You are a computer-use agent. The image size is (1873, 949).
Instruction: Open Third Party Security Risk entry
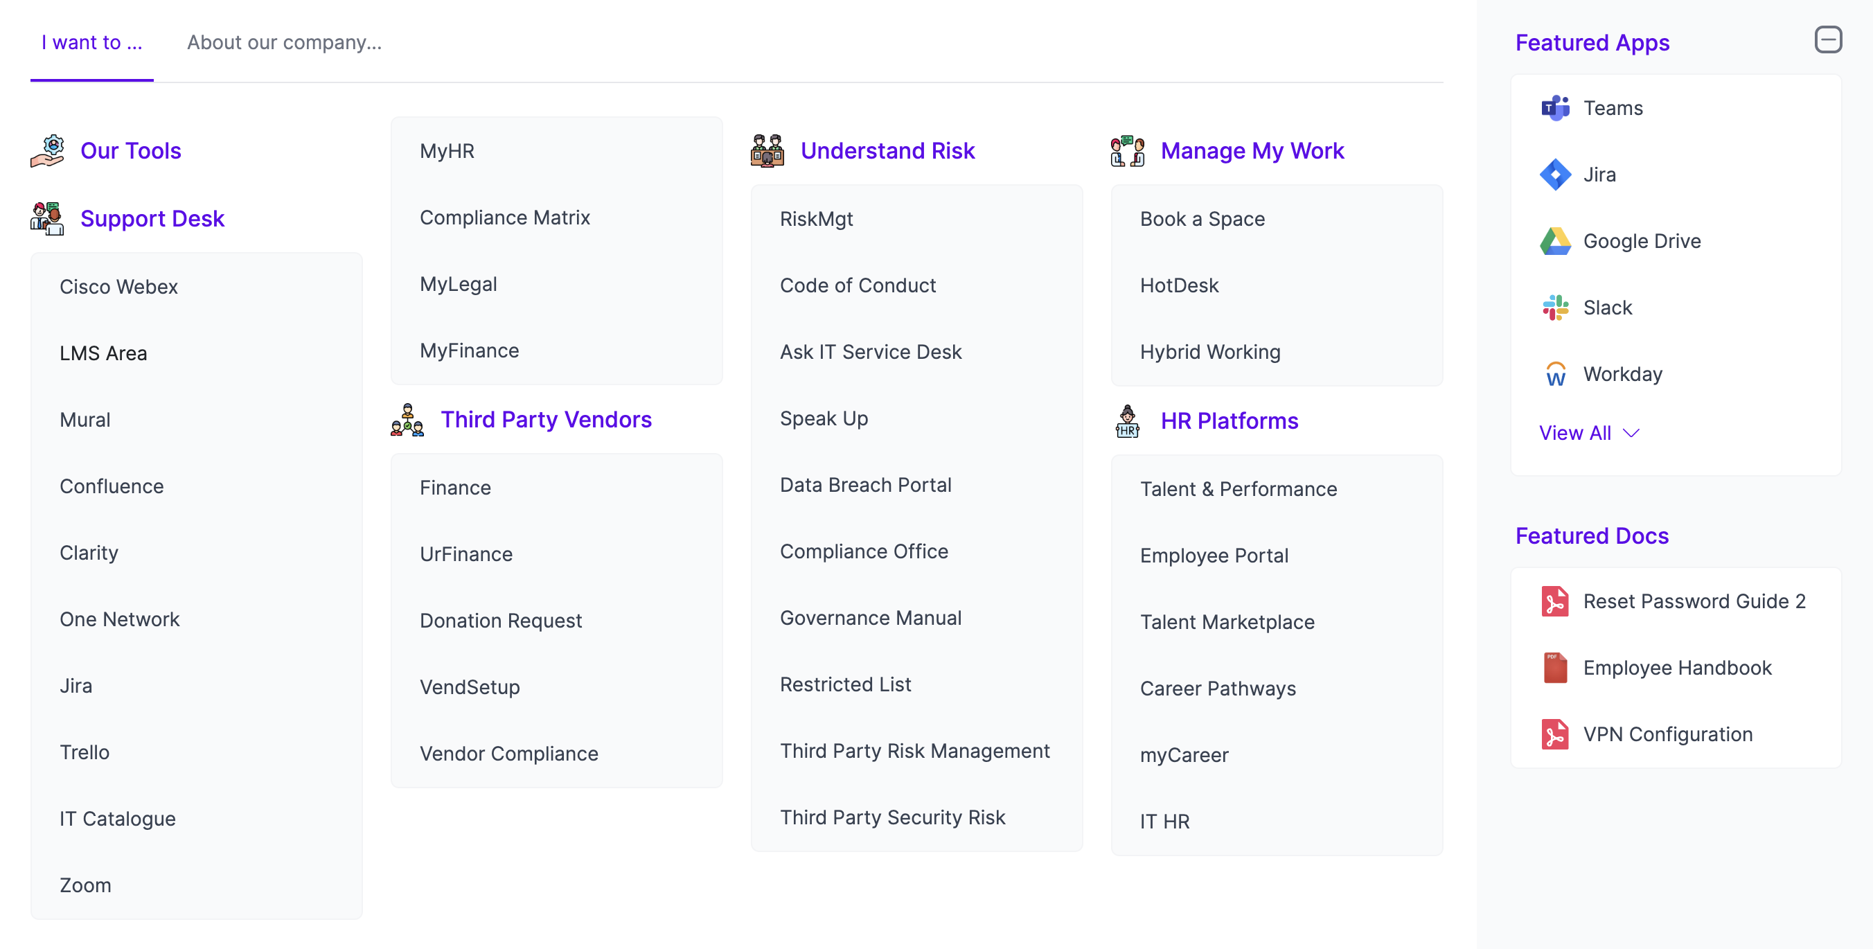(893, 817)
